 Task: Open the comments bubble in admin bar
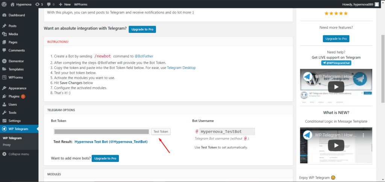coord(50,4)
